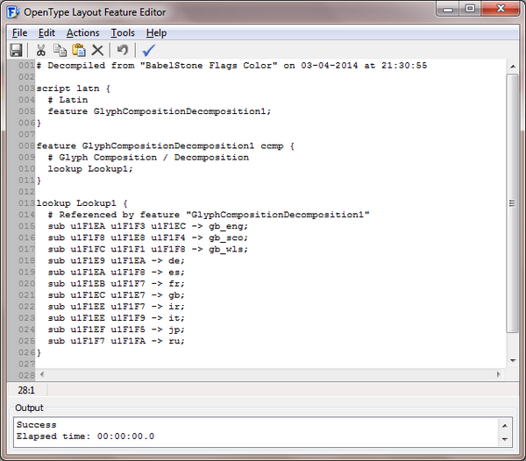Click the line ending in 'gb_sco;'

147,238
